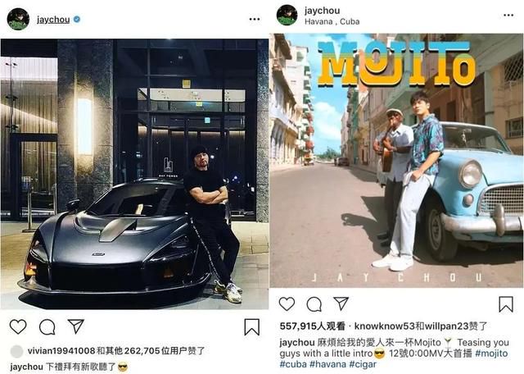Open comments on the black car post

coord(47,326)
